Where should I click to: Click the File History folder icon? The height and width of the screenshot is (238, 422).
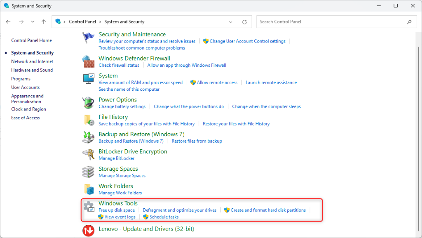[89, 120]
